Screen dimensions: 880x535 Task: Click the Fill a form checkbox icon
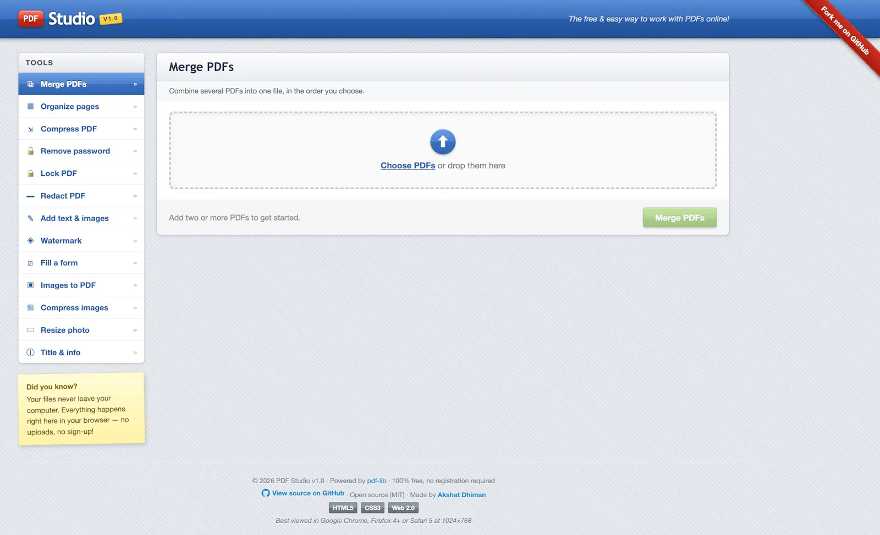[x=30, y=263]
